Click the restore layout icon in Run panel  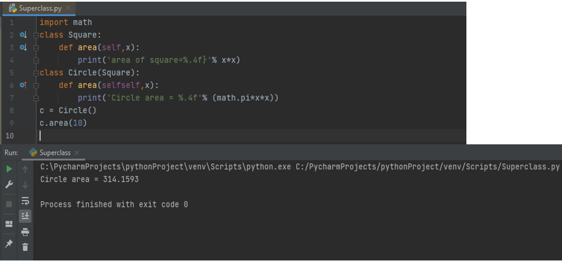pyautogui.click(x=9, y=224)
